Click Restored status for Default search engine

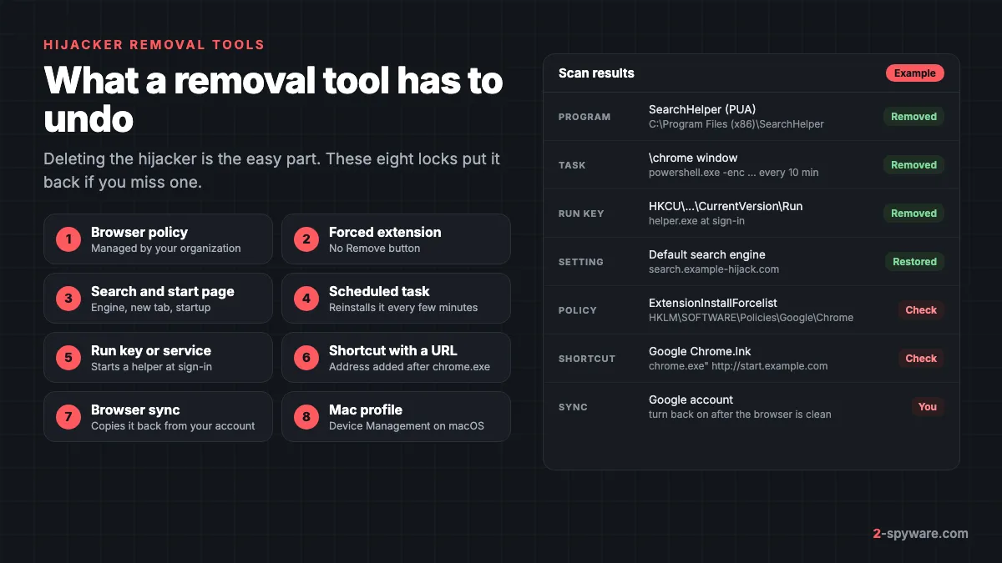pyautogui.click(x=914, y=262)
